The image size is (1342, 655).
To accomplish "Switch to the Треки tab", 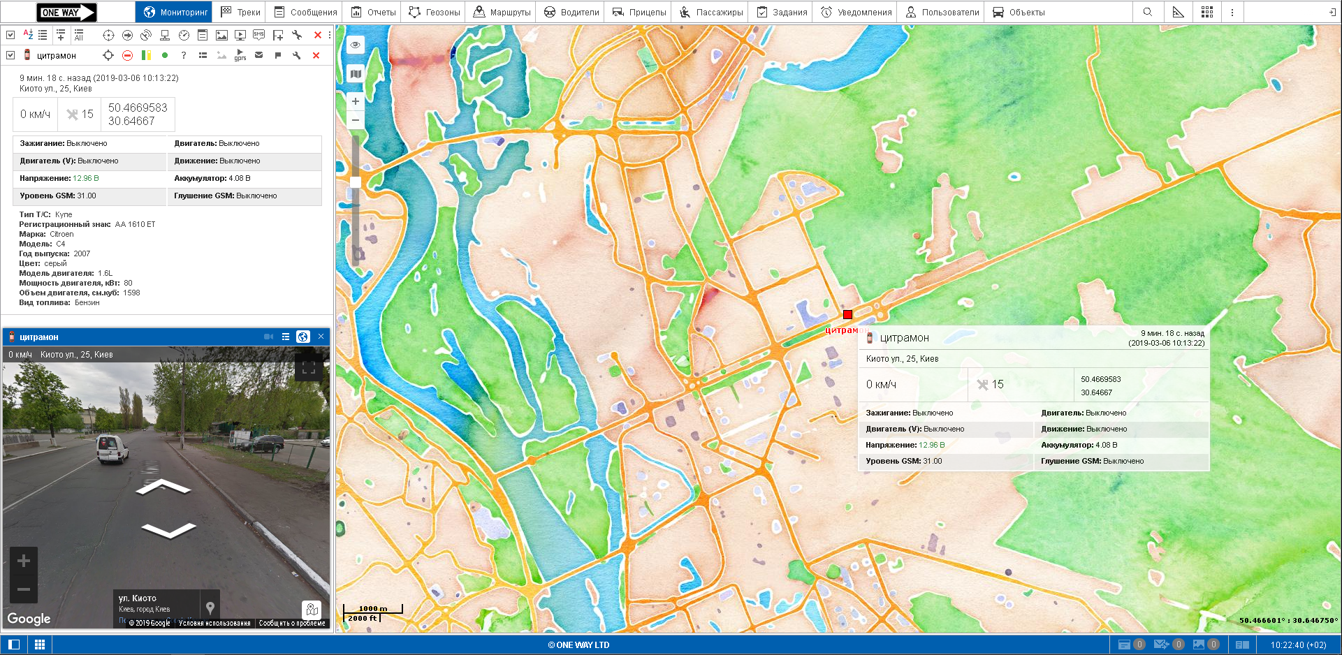I will point(240,12).
